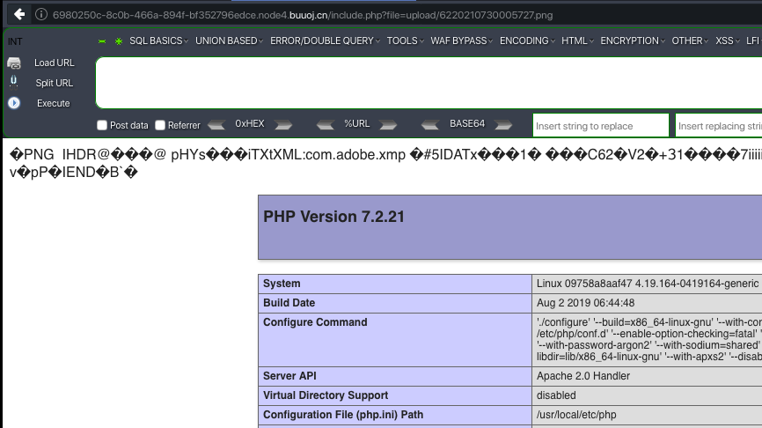The image size is (762, 428).
Task: Open site information icon in address bar
Action: 41,15
